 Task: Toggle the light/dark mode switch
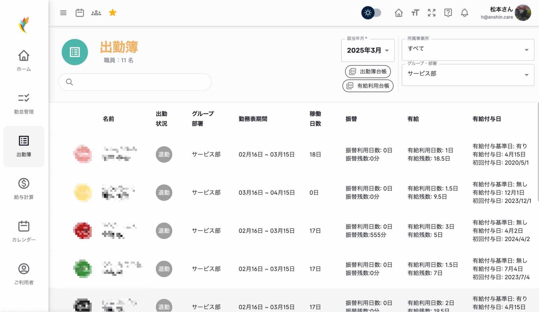[x=371, y=13]
